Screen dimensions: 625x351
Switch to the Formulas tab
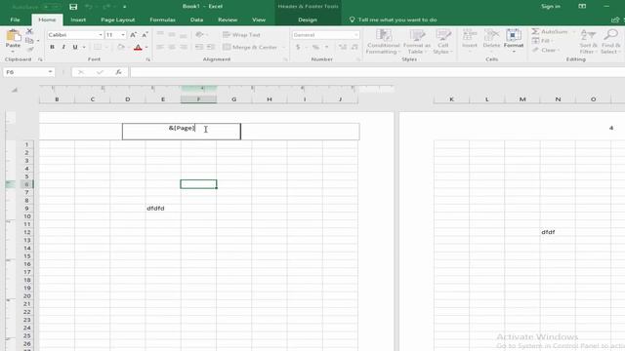click(162, 19)
